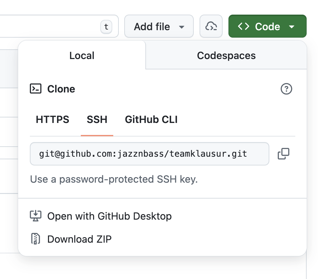Switch to the Local tab
The width and height of the screenshot is (318, 279).
click(x=82, y=55)
